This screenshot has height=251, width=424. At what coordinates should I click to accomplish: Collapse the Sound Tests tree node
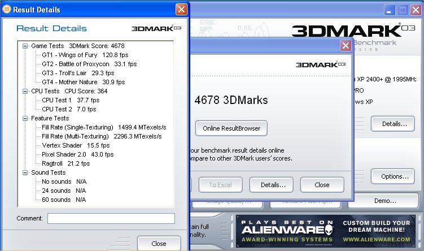point(25,172)
